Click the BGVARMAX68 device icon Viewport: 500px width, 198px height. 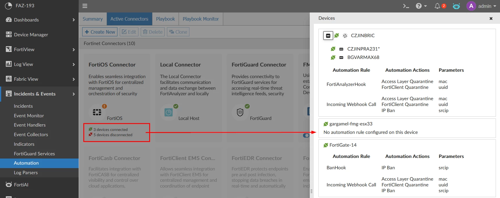pos(341,57)
